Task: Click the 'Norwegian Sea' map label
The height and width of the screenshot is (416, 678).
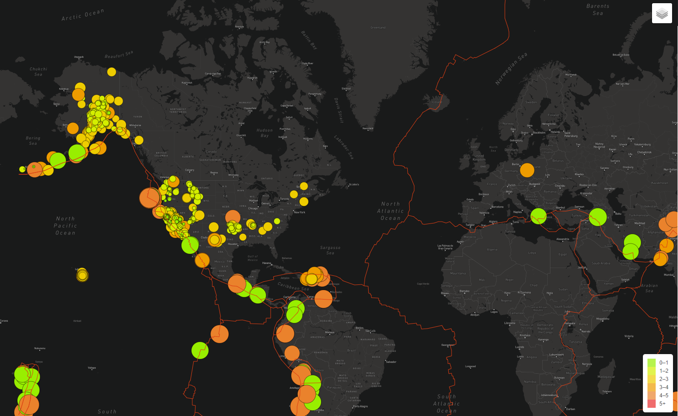Action: coord(511,69)
